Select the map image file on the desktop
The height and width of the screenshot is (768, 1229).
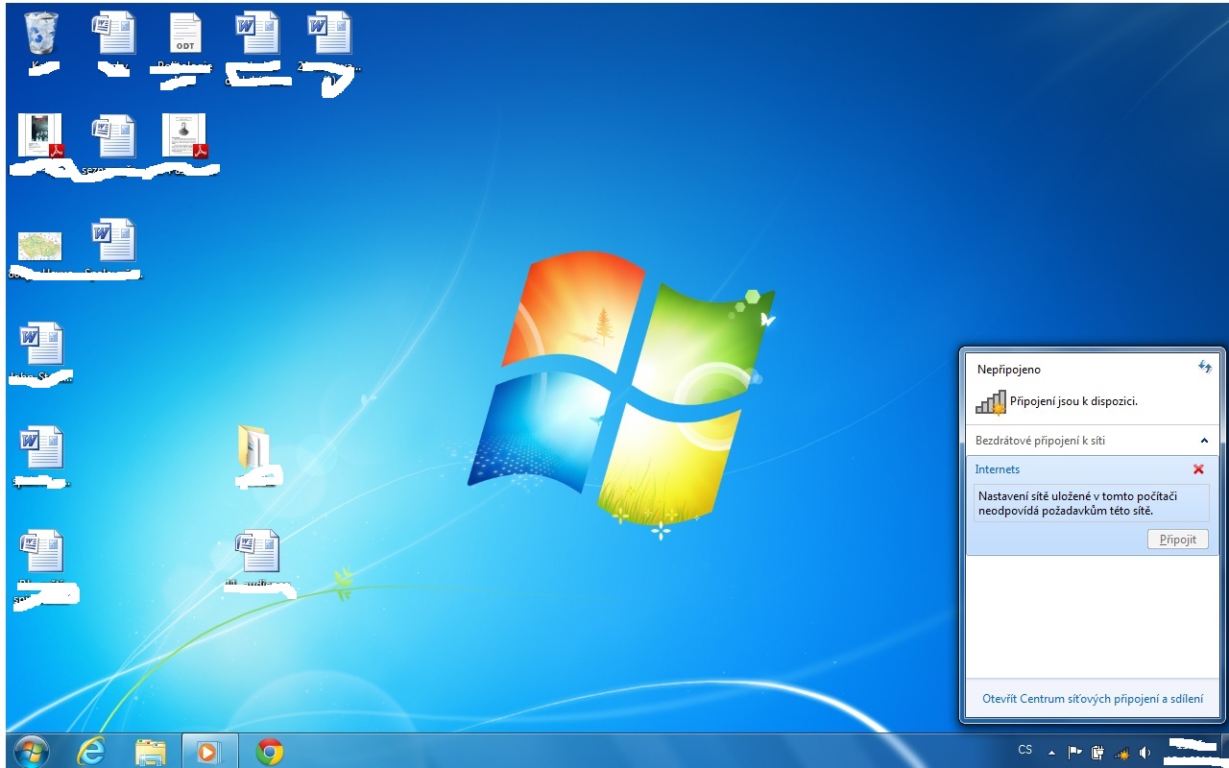tap(40, 246)
